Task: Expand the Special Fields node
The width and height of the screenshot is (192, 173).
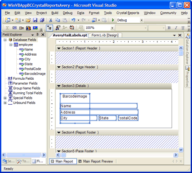Action: (x=5, y=98)
